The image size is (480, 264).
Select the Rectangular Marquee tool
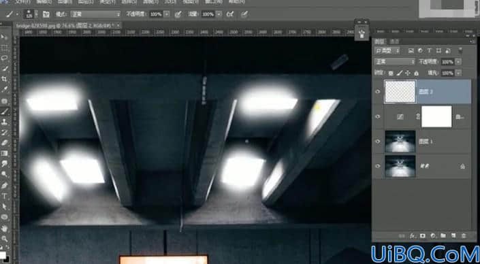tap(4, 48)
